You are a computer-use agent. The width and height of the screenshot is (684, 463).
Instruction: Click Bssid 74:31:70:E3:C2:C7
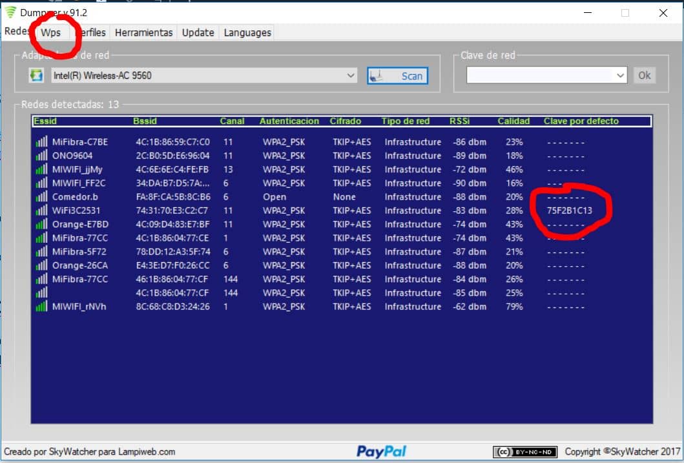coord(172,211)
